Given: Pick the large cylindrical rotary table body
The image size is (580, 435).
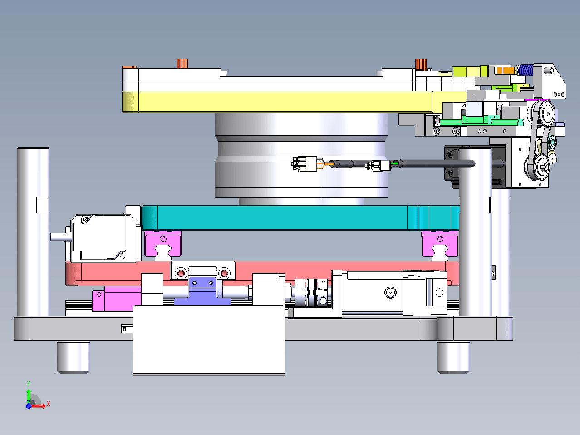Looking at the screenshot, I should point(301,155).
